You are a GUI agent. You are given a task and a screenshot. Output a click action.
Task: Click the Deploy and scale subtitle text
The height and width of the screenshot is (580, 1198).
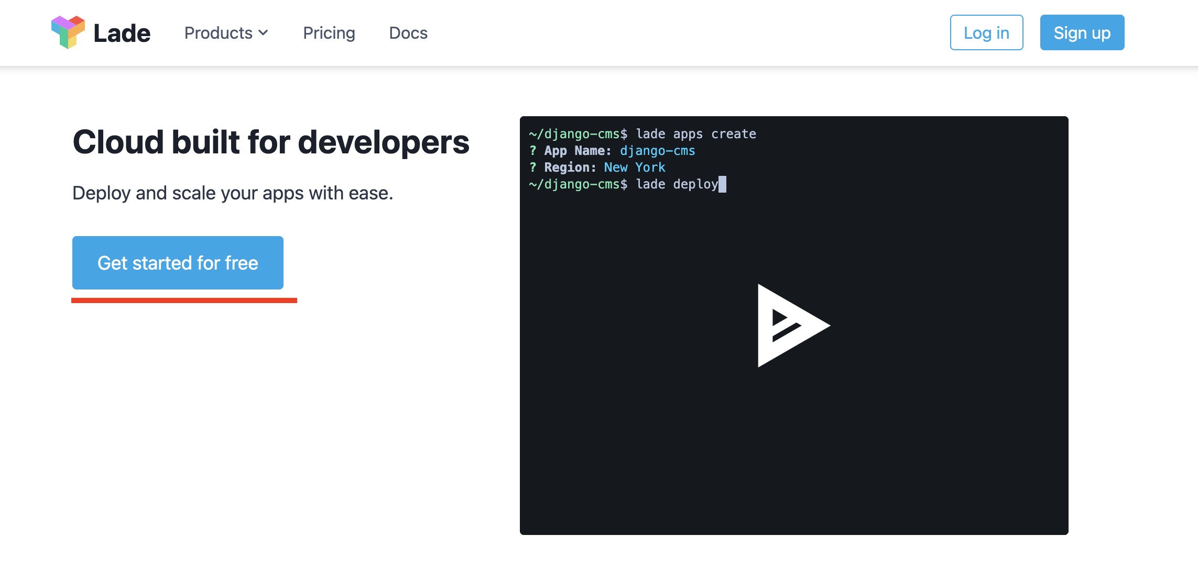tap(233, 193)
